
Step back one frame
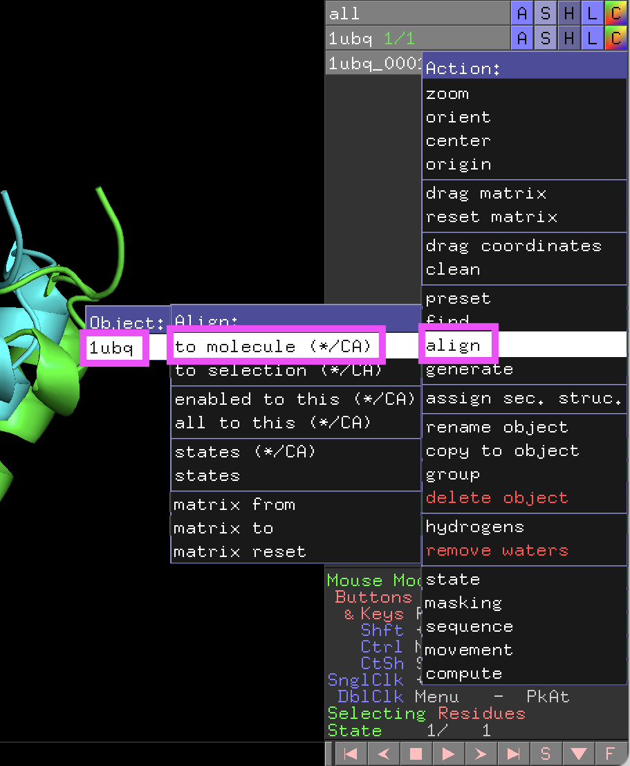click(383, 754)
